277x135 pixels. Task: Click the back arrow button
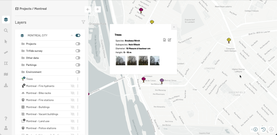point(88,9)
